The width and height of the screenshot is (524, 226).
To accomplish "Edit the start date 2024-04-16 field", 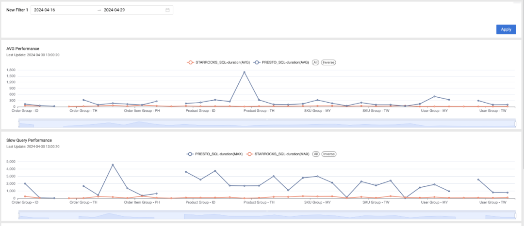I will point(64,10).
